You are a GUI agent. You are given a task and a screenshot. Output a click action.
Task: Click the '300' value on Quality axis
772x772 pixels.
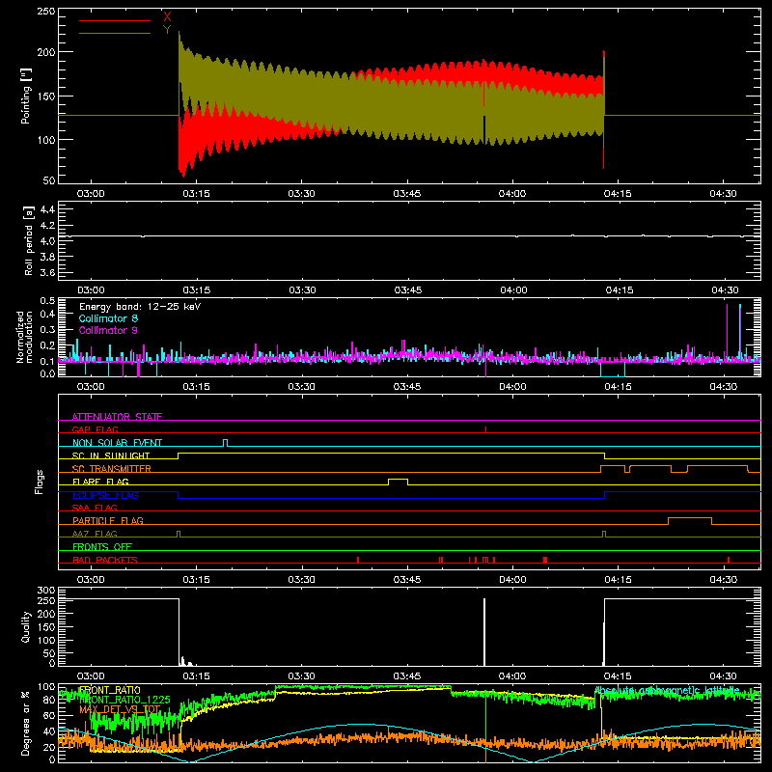click(45, 590)
